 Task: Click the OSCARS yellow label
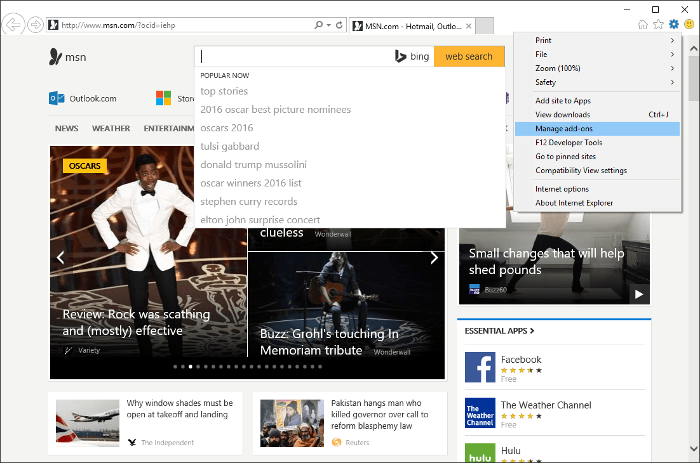85,166
